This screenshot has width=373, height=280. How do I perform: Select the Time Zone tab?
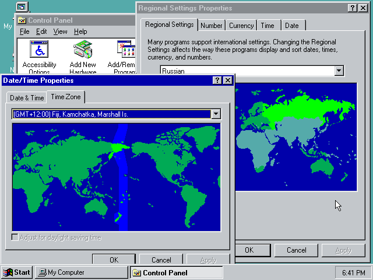[x=66, y=97]
